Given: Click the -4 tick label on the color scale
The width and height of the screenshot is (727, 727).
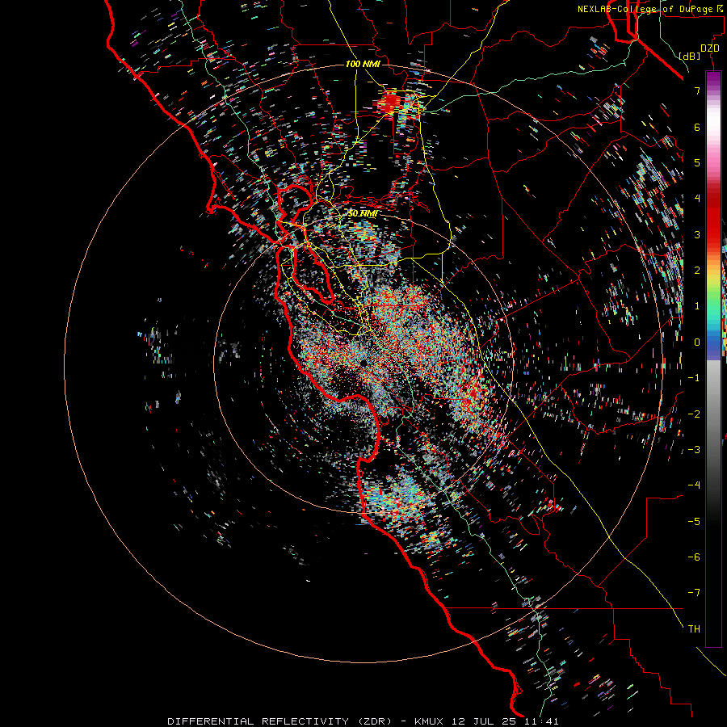Looking at the screenshot, I should (694, 485).
